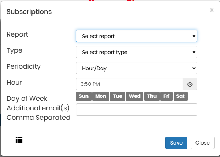Click the Periodicity label

(x=23, y=66)
